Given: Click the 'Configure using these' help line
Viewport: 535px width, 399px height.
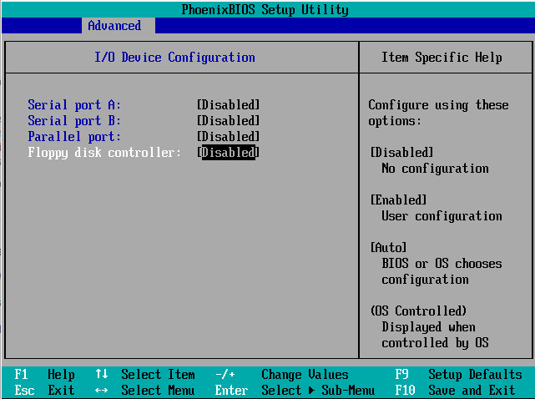Looking at the screenshot, I should click(x=438, y=105).
